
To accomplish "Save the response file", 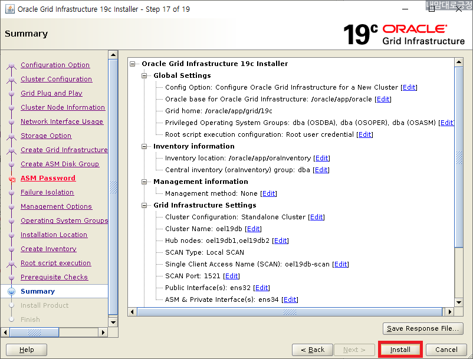I will (x=423, y=328).
